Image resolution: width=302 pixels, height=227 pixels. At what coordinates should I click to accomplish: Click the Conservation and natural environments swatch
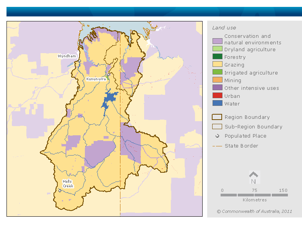coord(218,41)
